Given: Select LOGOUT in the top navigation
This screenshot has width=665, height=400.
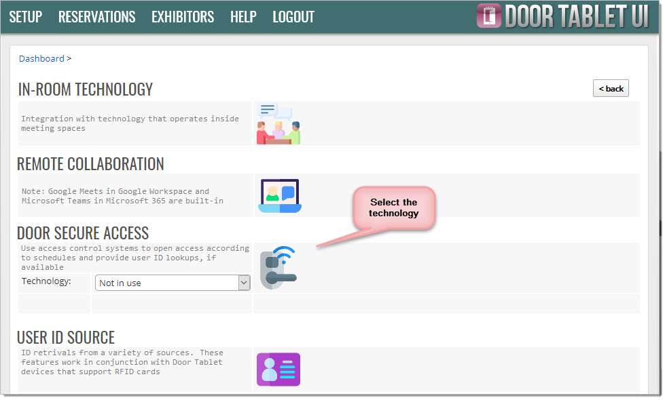Looking at the screenshot, I should 293,17.
